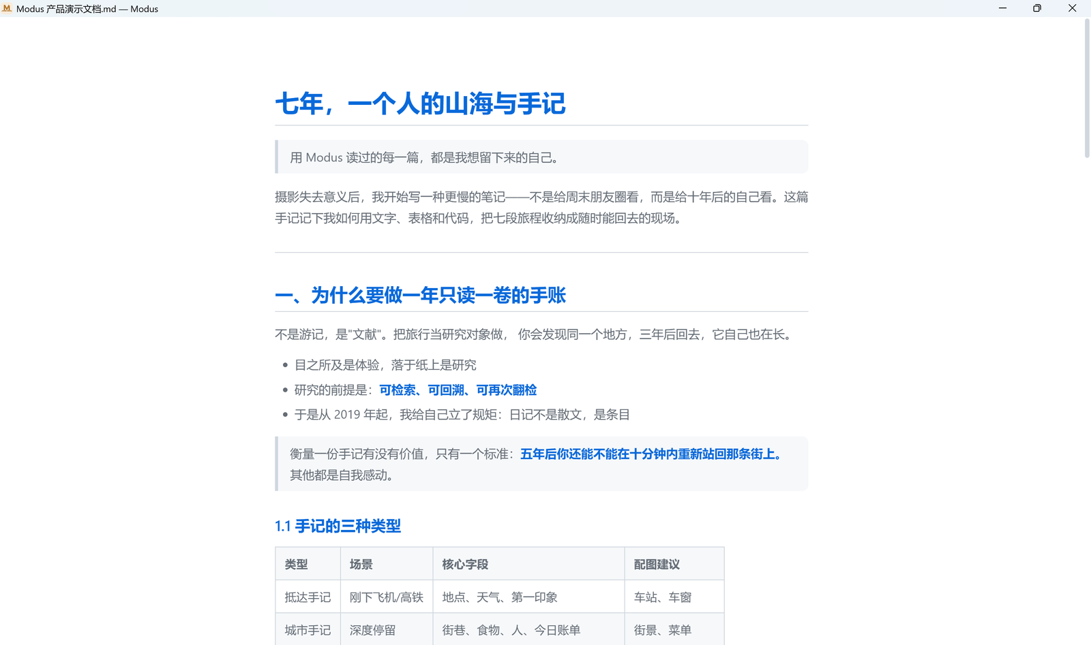1091x645 pixels.
Task: Click the paragraph starting 不是游记
Action: tap(535, 334)
